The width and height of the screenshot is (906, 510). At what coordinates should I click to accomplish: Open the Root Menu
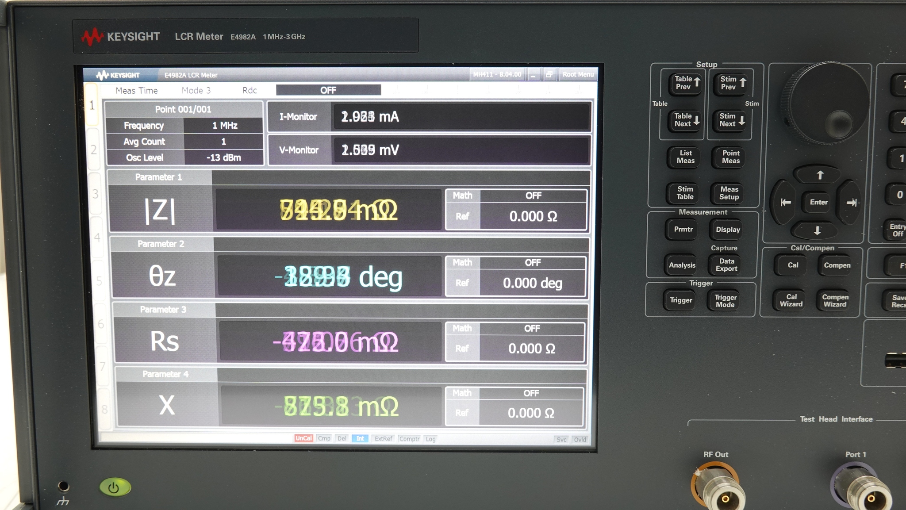(x=578, y=74)
